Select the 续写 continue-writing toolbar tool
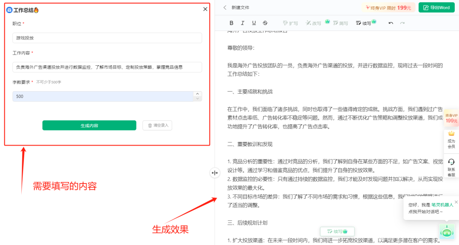The width and height of the screenshot is (459, 245). pyautogui.click(x=364, y=23)
